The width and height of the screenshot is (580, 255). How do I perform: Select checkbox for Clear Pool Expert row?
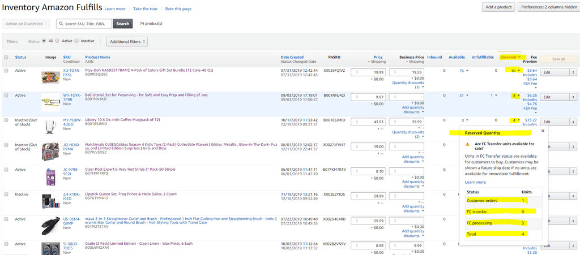click(6, 170)
